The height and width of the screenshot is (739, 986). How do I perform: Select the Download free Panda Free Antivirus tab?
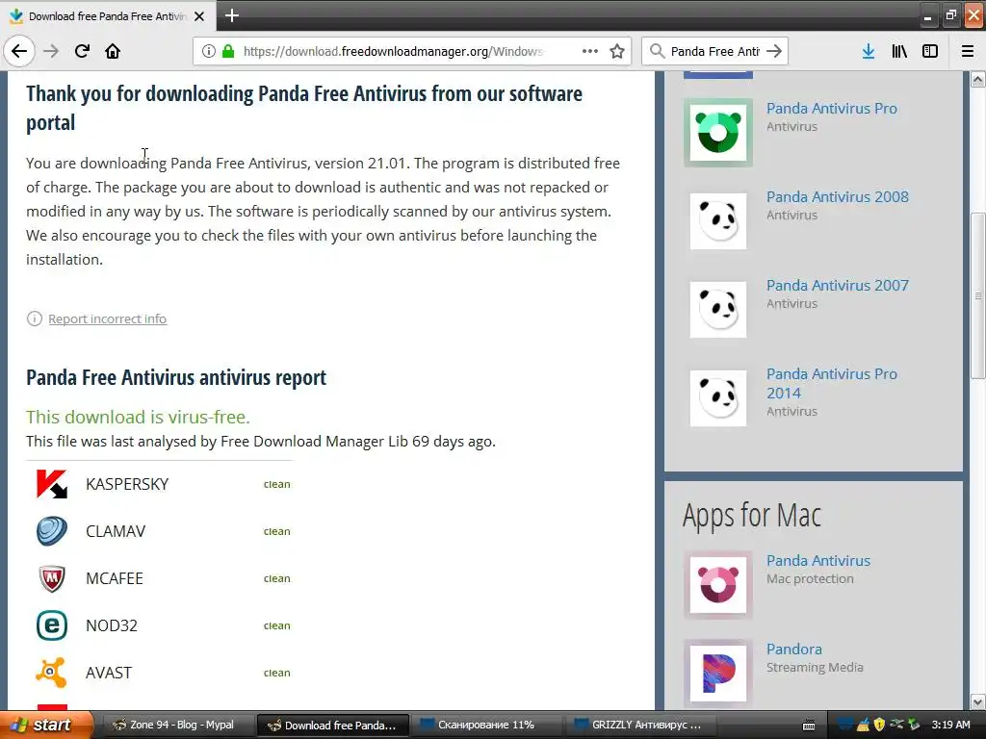point(108,16)
